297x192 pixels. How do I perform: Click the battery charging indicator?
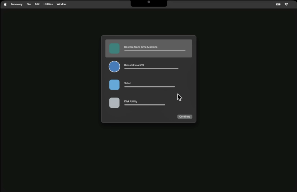[278, 4]
